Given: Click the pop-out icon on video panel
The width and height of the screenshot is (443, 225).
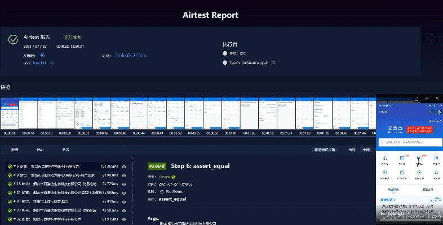Looking at the screenshot, I should 417,98.
